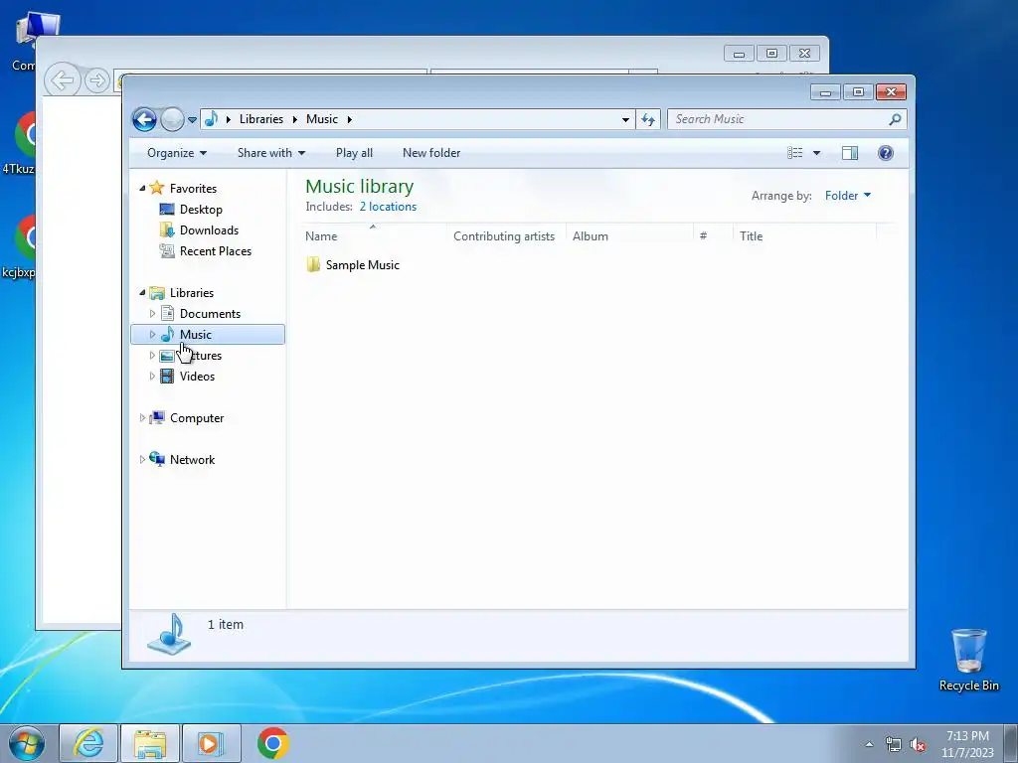Expand the Videos library node

(x=152, y=377)
